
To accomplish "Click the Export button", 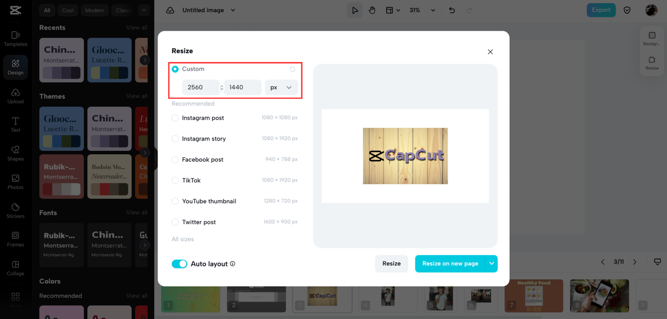I will [601, 10].
